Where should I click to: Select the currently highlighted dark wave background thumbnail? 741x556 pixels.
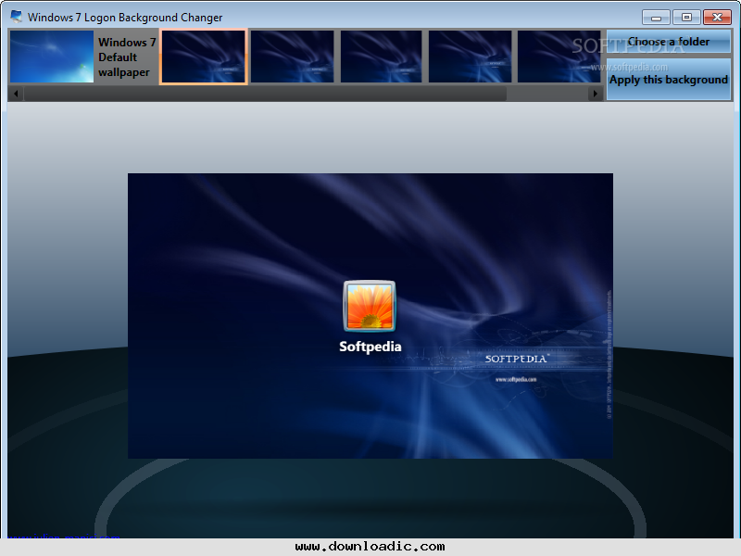tap(203, 57)
